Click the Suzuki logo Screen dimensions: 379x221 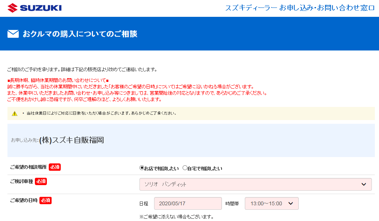click(34, 8)
